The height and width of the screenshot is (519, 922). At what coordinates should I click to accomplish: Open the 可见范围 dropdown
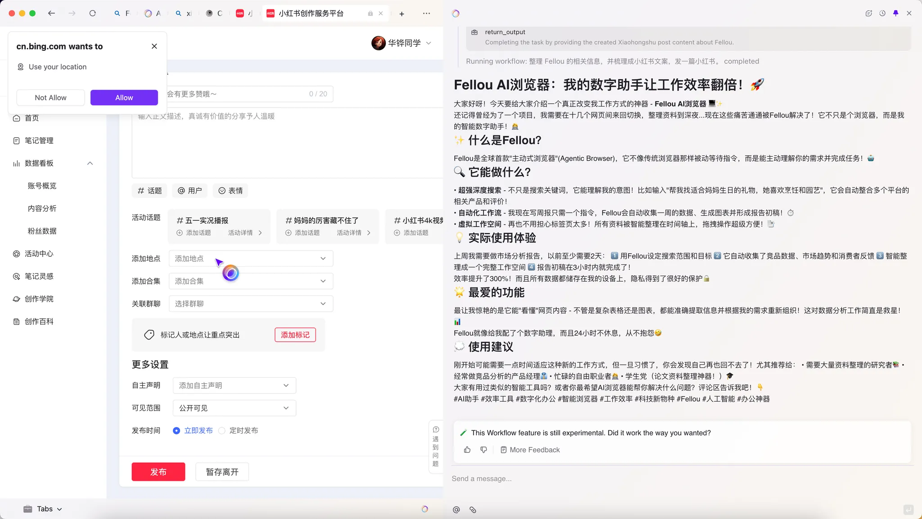click(x=234, y=408)
